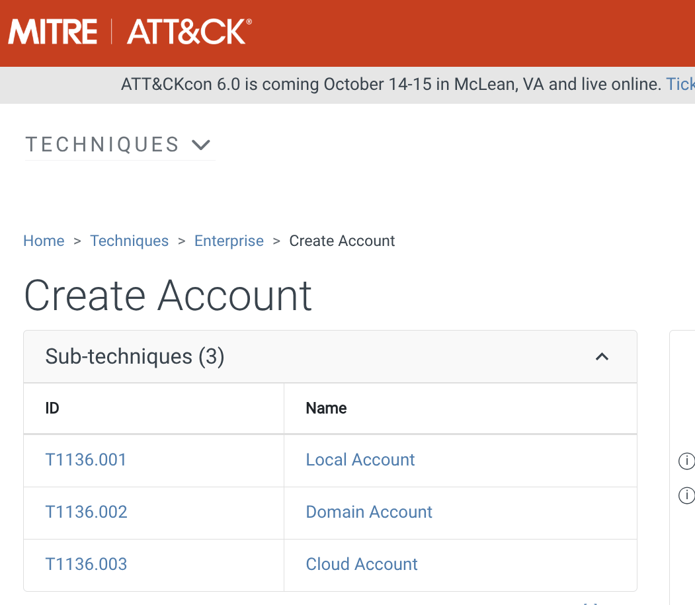The width and height of the screenshot is (695, 605).
Task: Open the MITRE ATT&CK logo home link
Action: tap(130, 32)
